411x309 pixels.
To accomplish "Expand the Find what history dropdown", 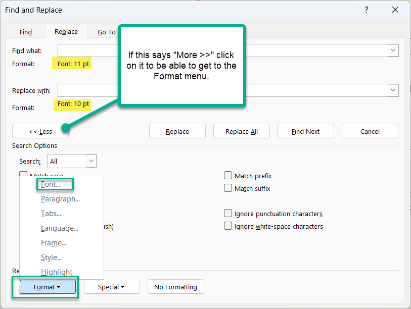I will pos(393,50).
